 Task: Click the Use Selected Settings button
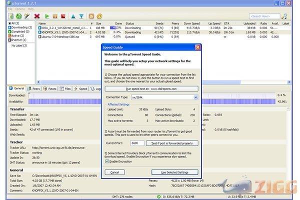tap(174, 172)
